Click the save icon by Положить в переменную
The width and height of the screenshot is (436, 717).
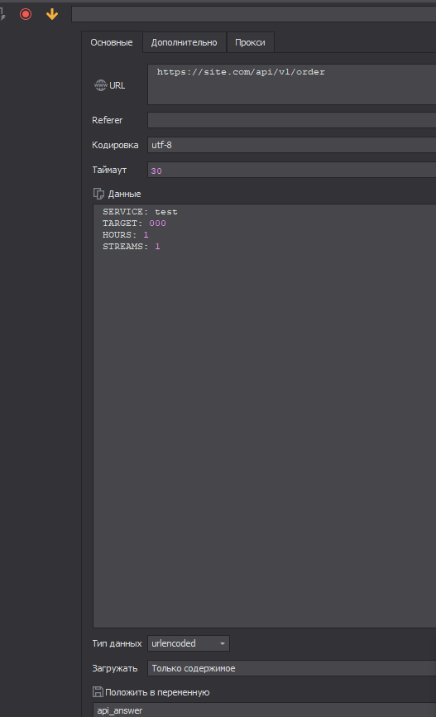[98, 692]
